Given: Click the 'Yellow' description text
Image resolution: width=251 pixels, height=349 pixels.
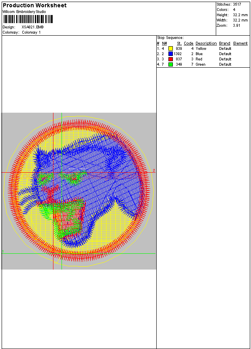Looking at the screenshot, I should point(201,48).
